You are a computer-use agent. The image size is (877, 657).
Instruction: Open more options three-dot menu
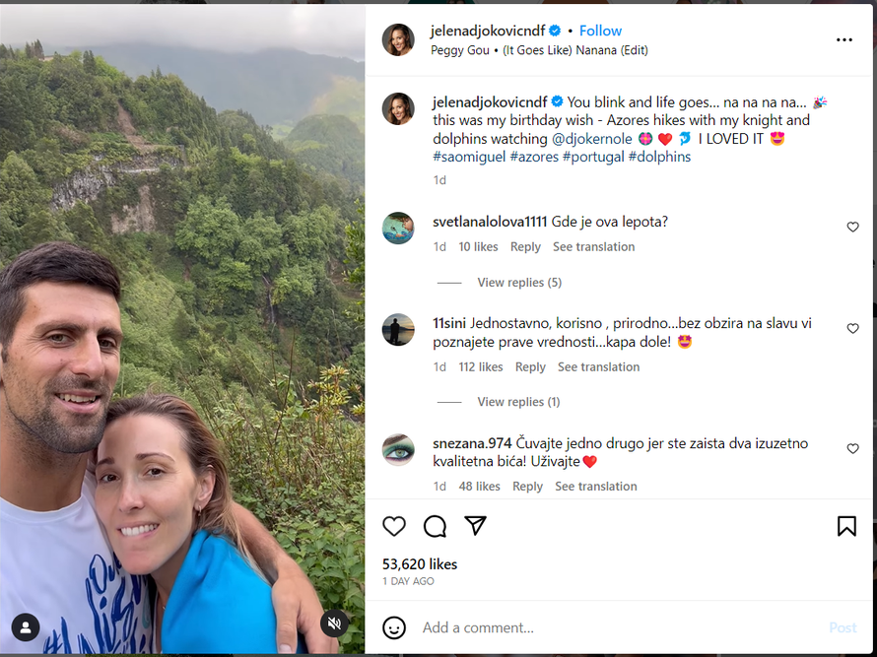click(x=844, y=40)
